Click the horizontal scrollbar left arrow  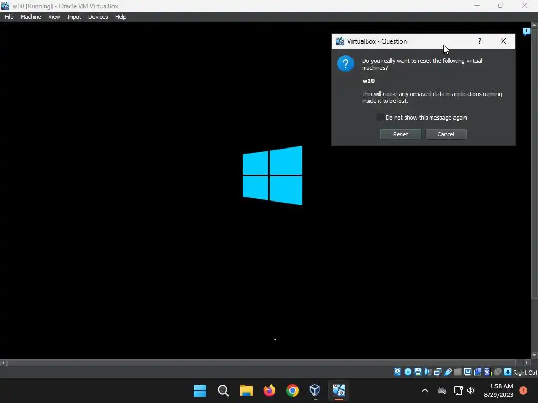pos(3,363)
